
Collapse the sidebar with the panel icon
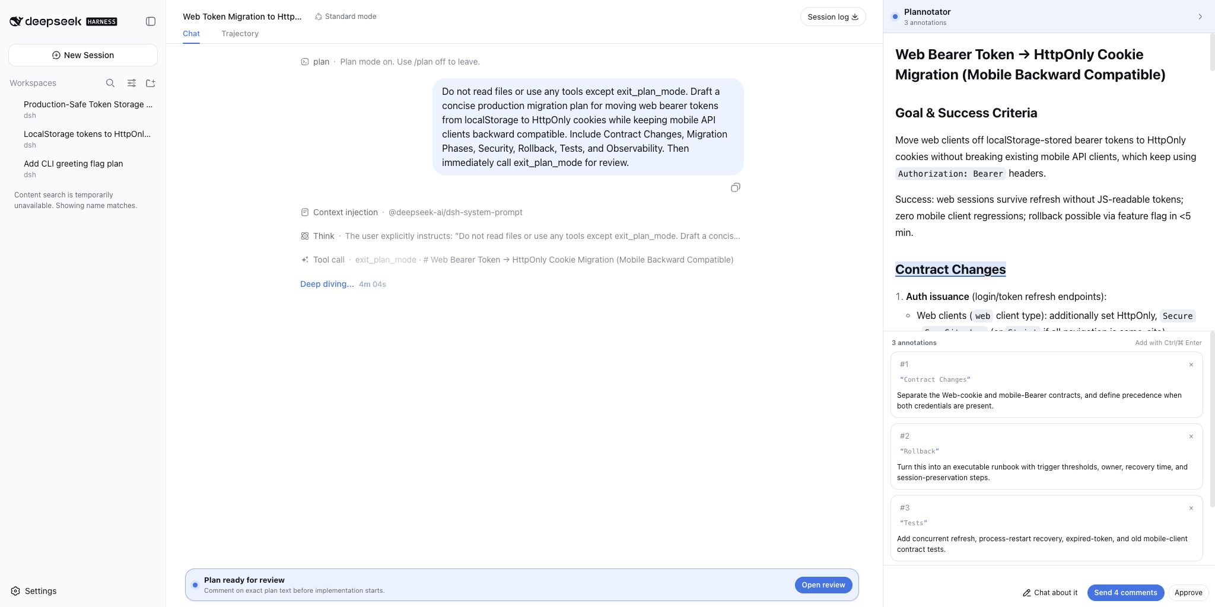151,21
